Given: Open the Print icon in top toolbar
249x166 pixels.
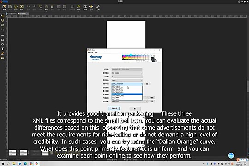Looking at the screenshot, I should click(x=16, y=7).
